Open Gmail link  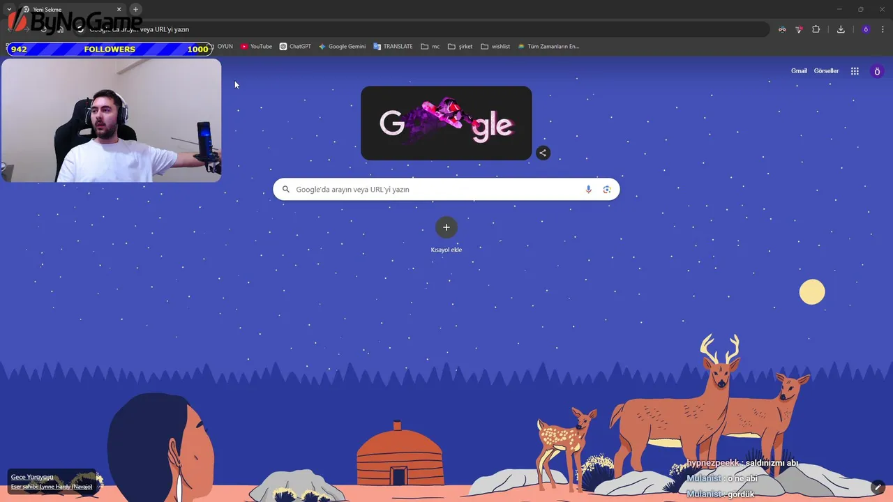[x=799, y=71]
